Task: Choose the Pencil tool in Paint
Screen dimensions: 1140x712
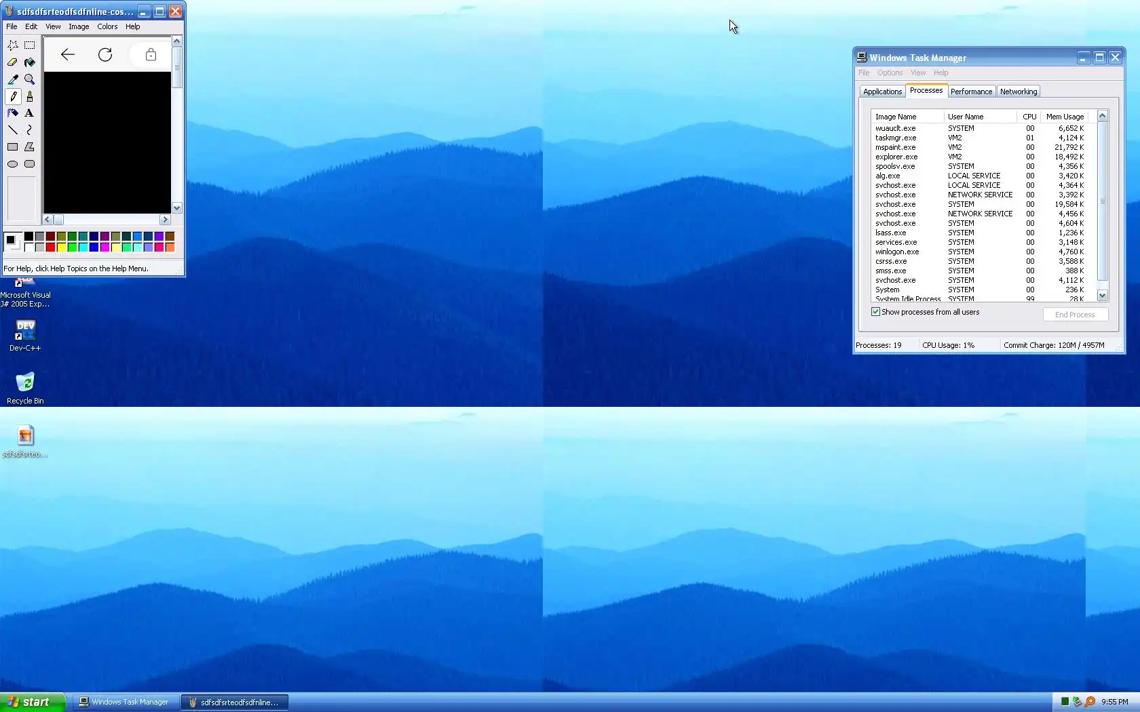Action: pos(13,96)
